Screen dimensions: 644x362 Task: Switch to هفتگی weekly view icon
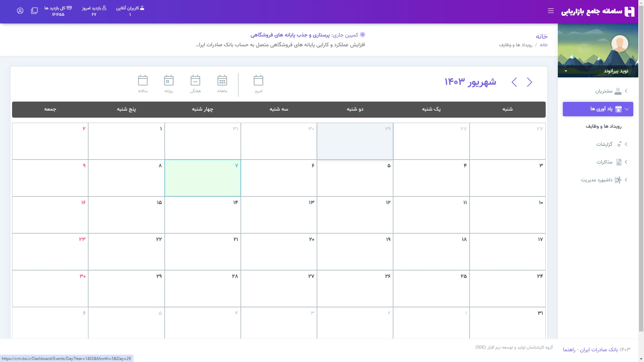point(195,80)
